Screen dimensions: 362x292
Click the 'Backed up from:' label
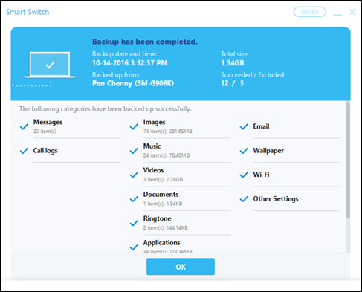(116, 75)
